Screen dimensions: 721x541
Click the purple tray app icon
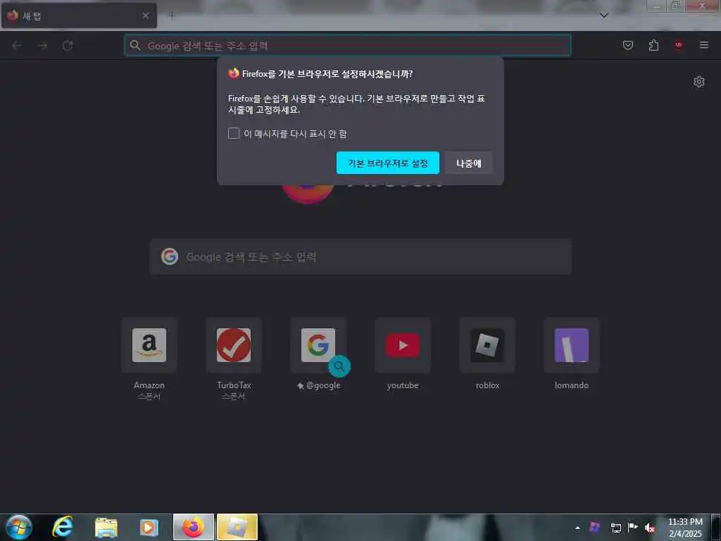(594, 527)
